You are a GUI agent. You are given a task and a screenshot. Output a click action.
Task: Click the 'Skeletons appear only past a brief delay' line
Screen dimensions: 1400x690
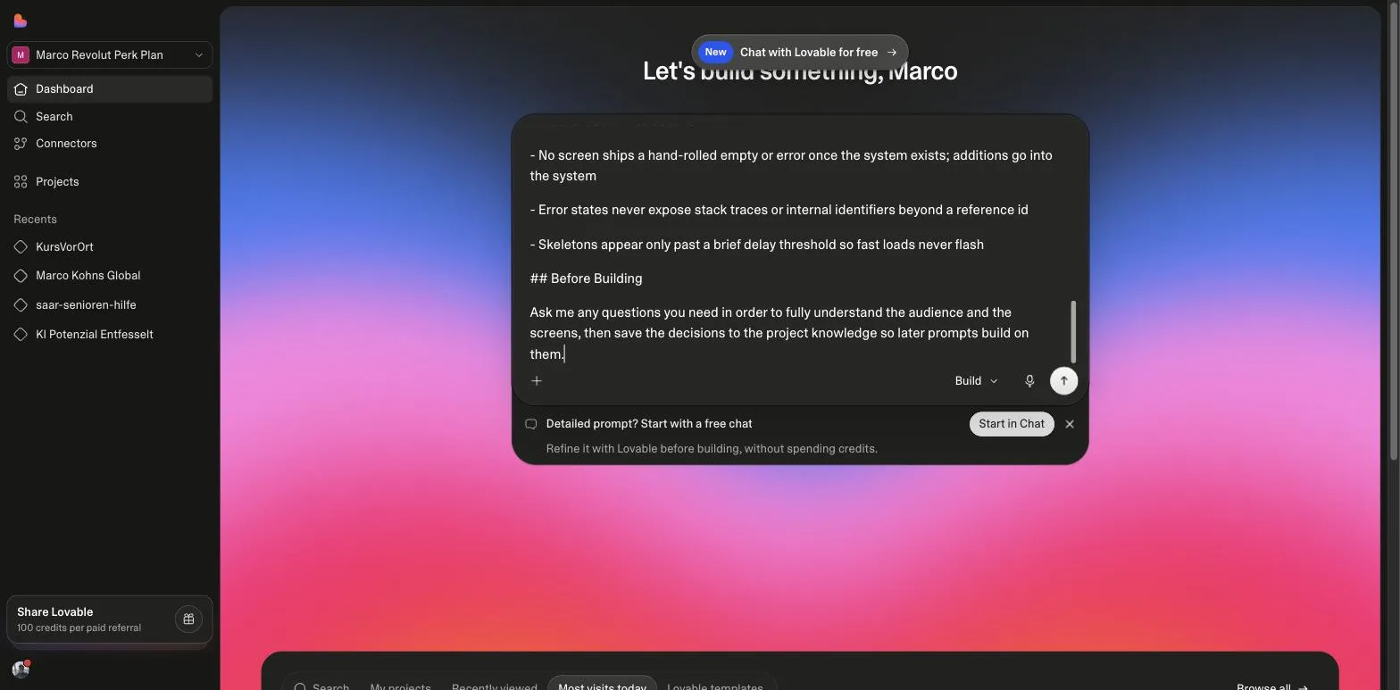756,245
